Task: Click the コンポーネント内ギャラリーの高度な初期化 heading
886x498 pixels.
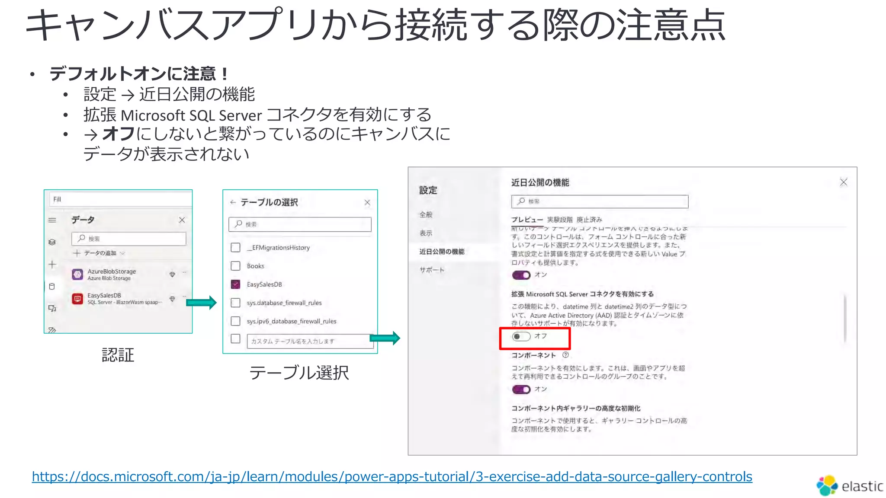Action: 576,408
